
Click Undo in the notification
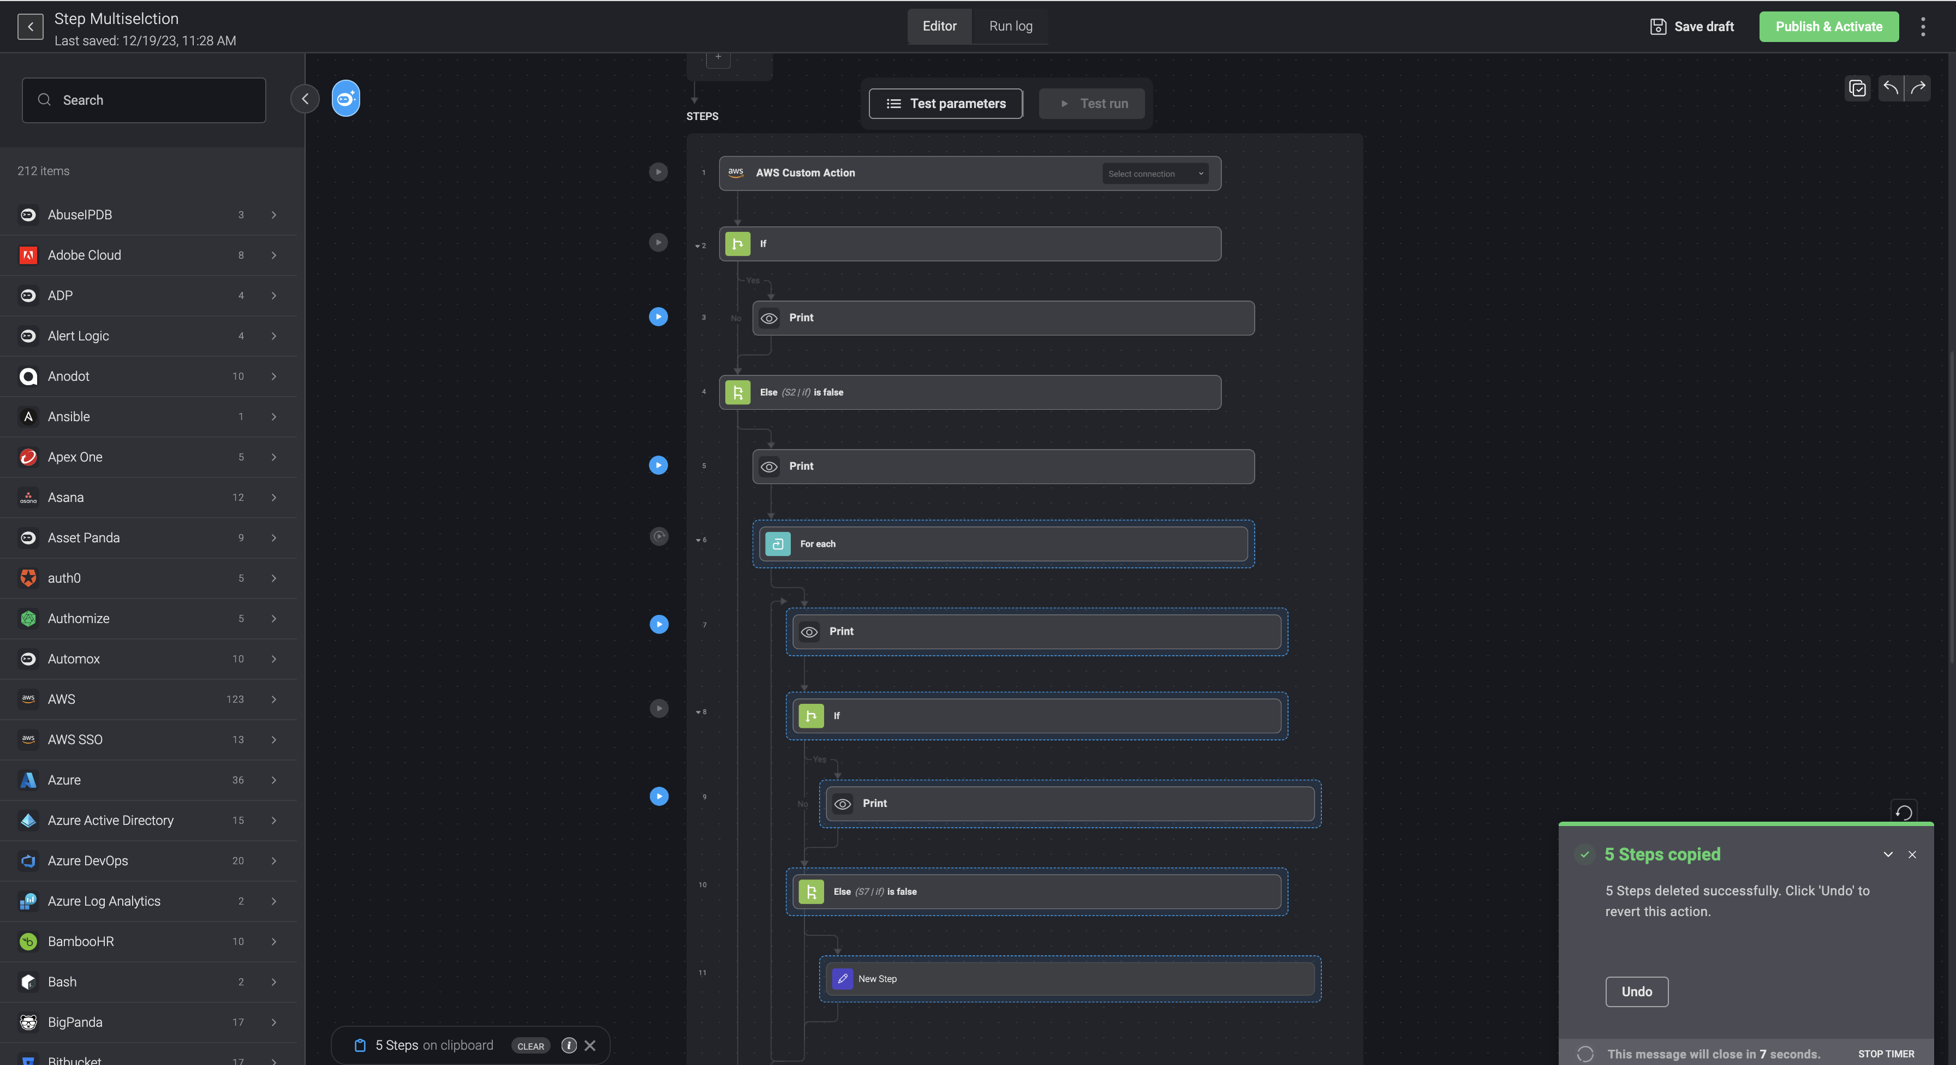click(x=1636, y=991)
